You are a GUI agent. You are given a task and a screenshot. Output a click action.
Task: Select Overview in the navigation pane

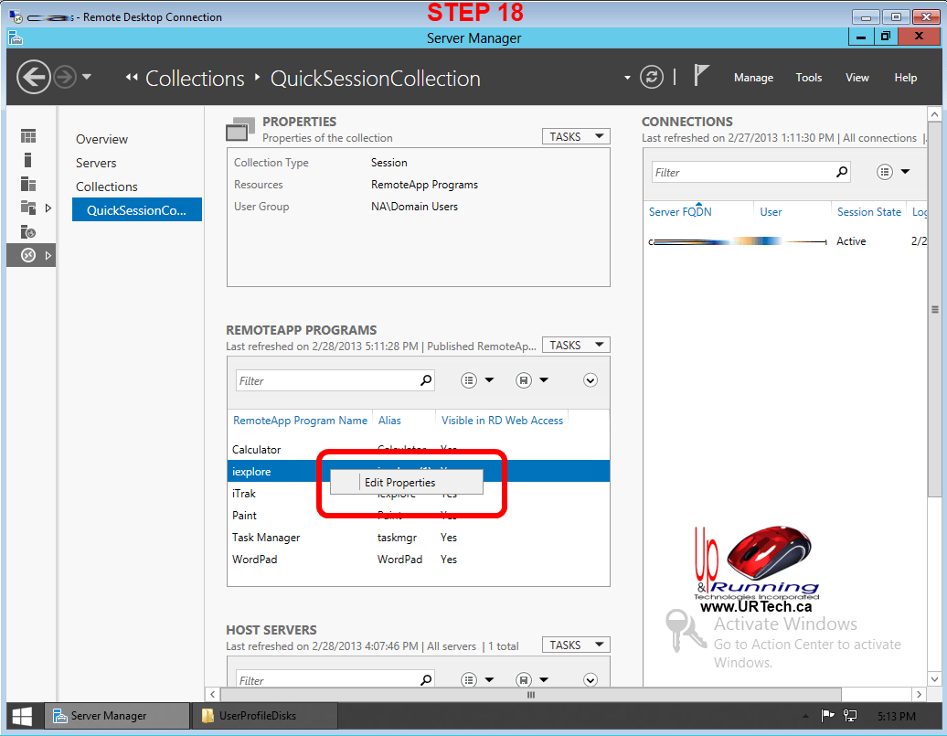point(101,139)
